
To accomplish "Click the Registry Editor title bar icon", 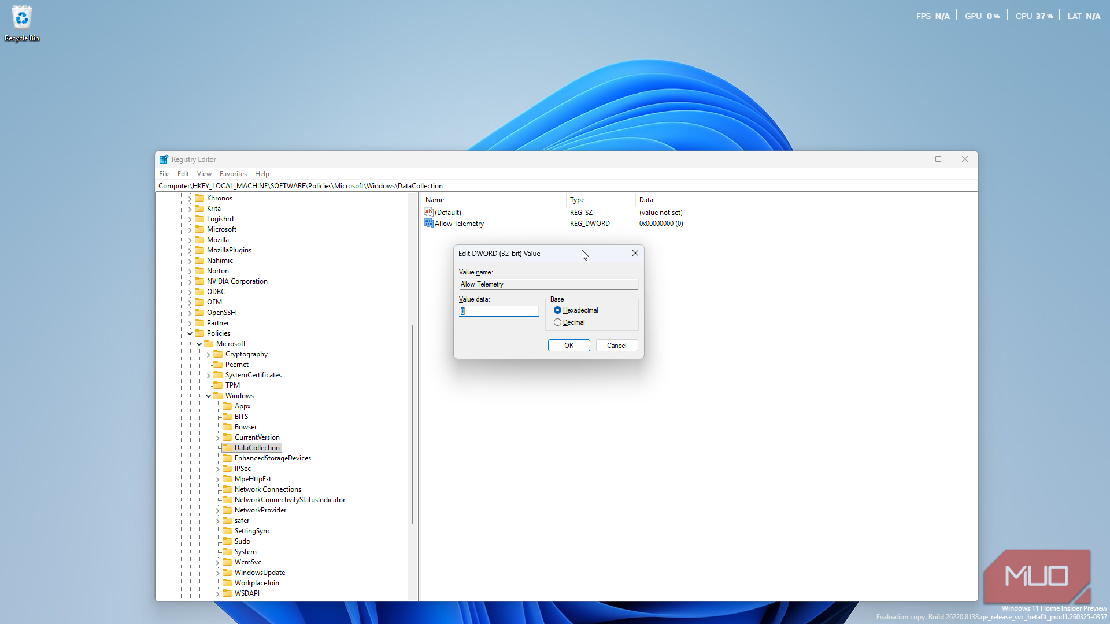I will pyautogui.click(x=164, y=159).
